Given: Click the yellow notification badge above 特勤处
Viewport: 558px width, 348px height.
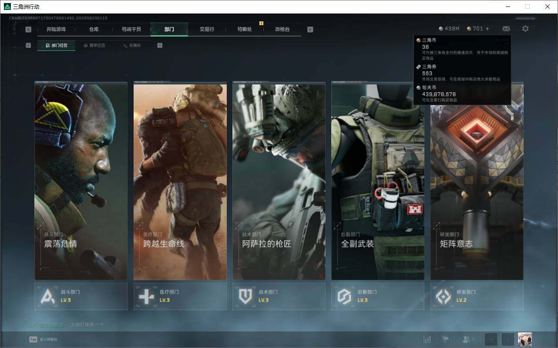Looking at the screenshot, I should pos(262,23).
